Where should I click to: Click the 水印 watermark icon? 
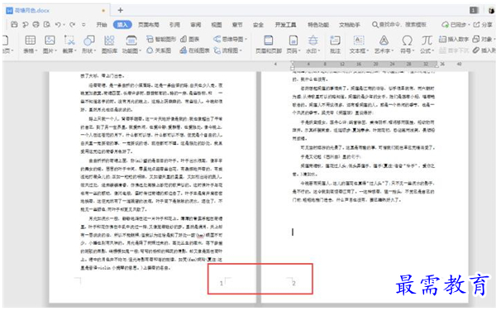313,41
